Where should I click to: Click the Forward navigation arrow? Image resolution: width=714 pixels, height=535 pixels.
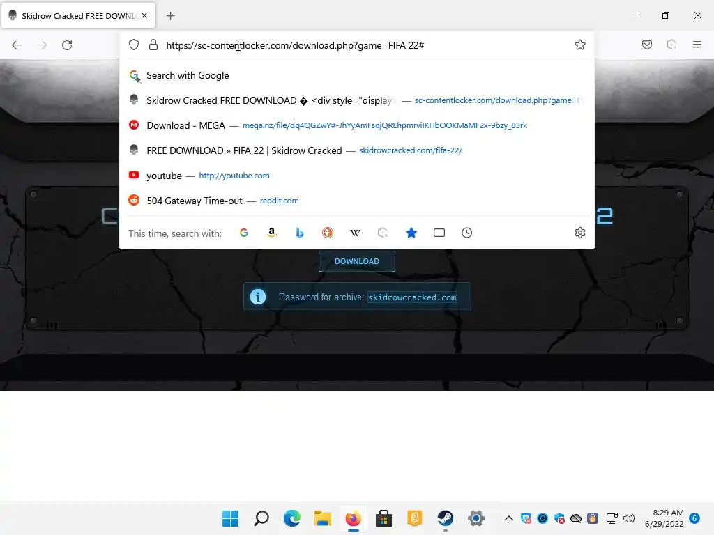[x=42, y=45]
